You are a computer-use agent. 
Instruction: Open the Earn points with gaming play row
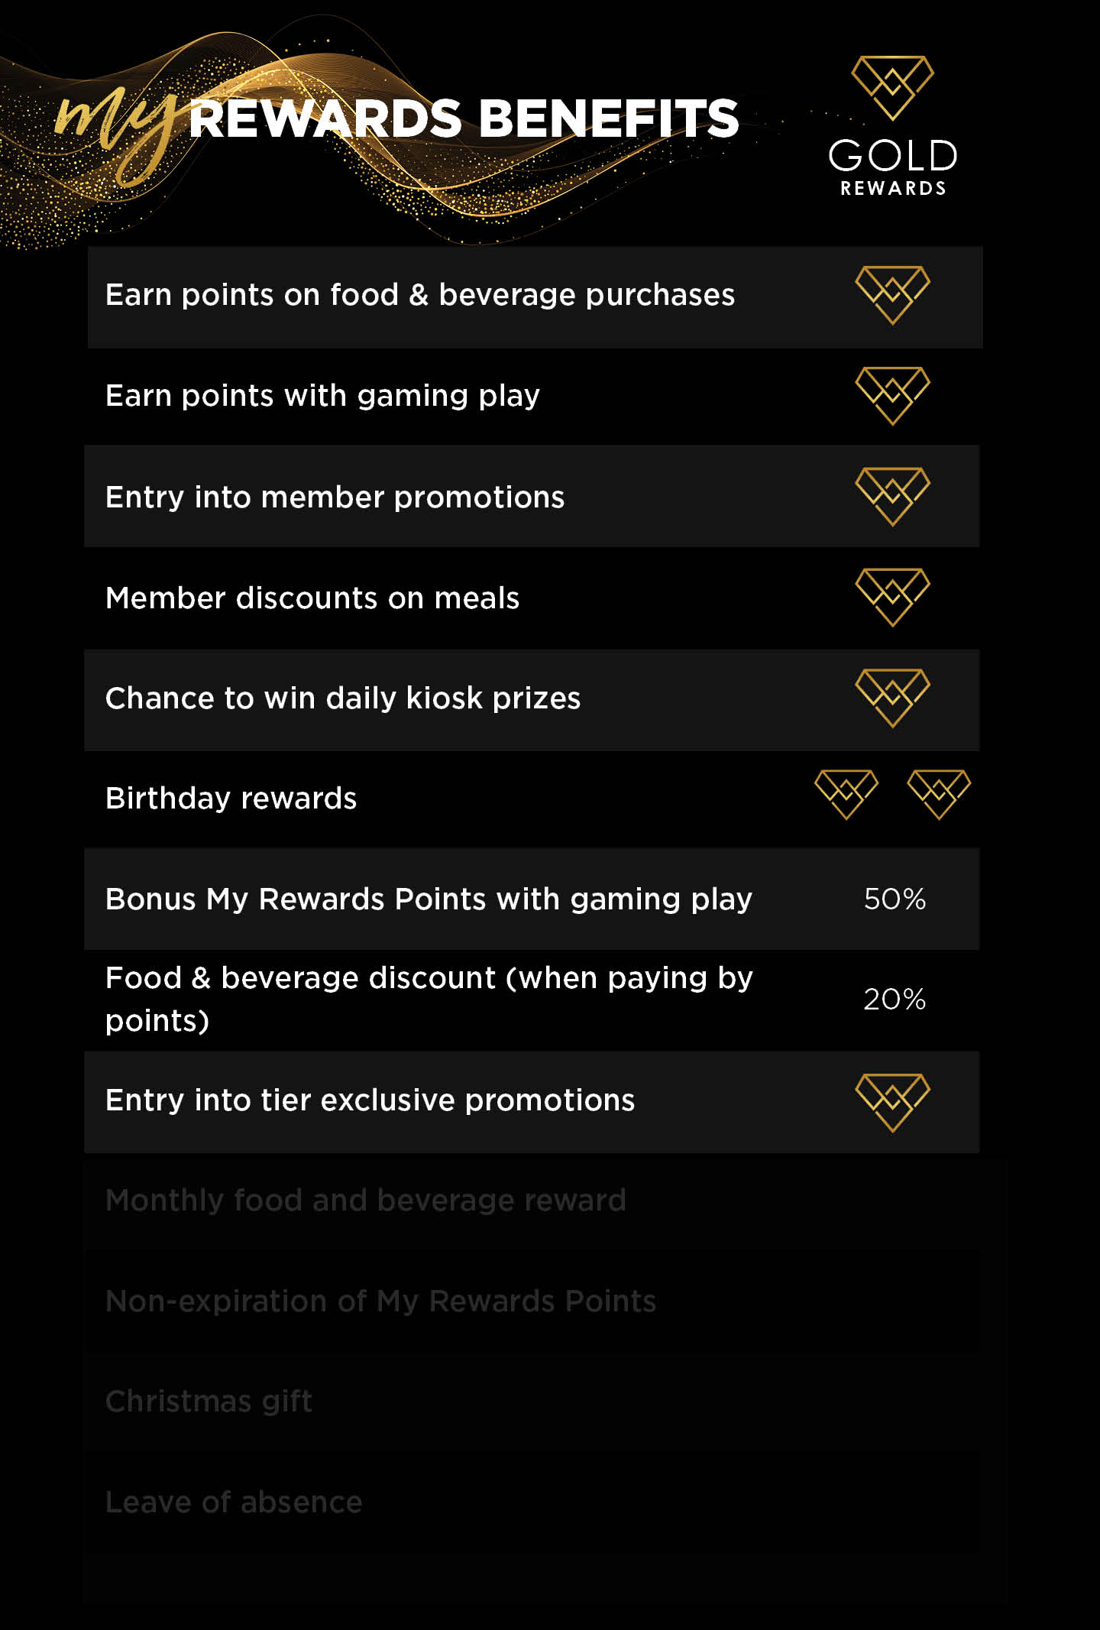click(533, 396)
